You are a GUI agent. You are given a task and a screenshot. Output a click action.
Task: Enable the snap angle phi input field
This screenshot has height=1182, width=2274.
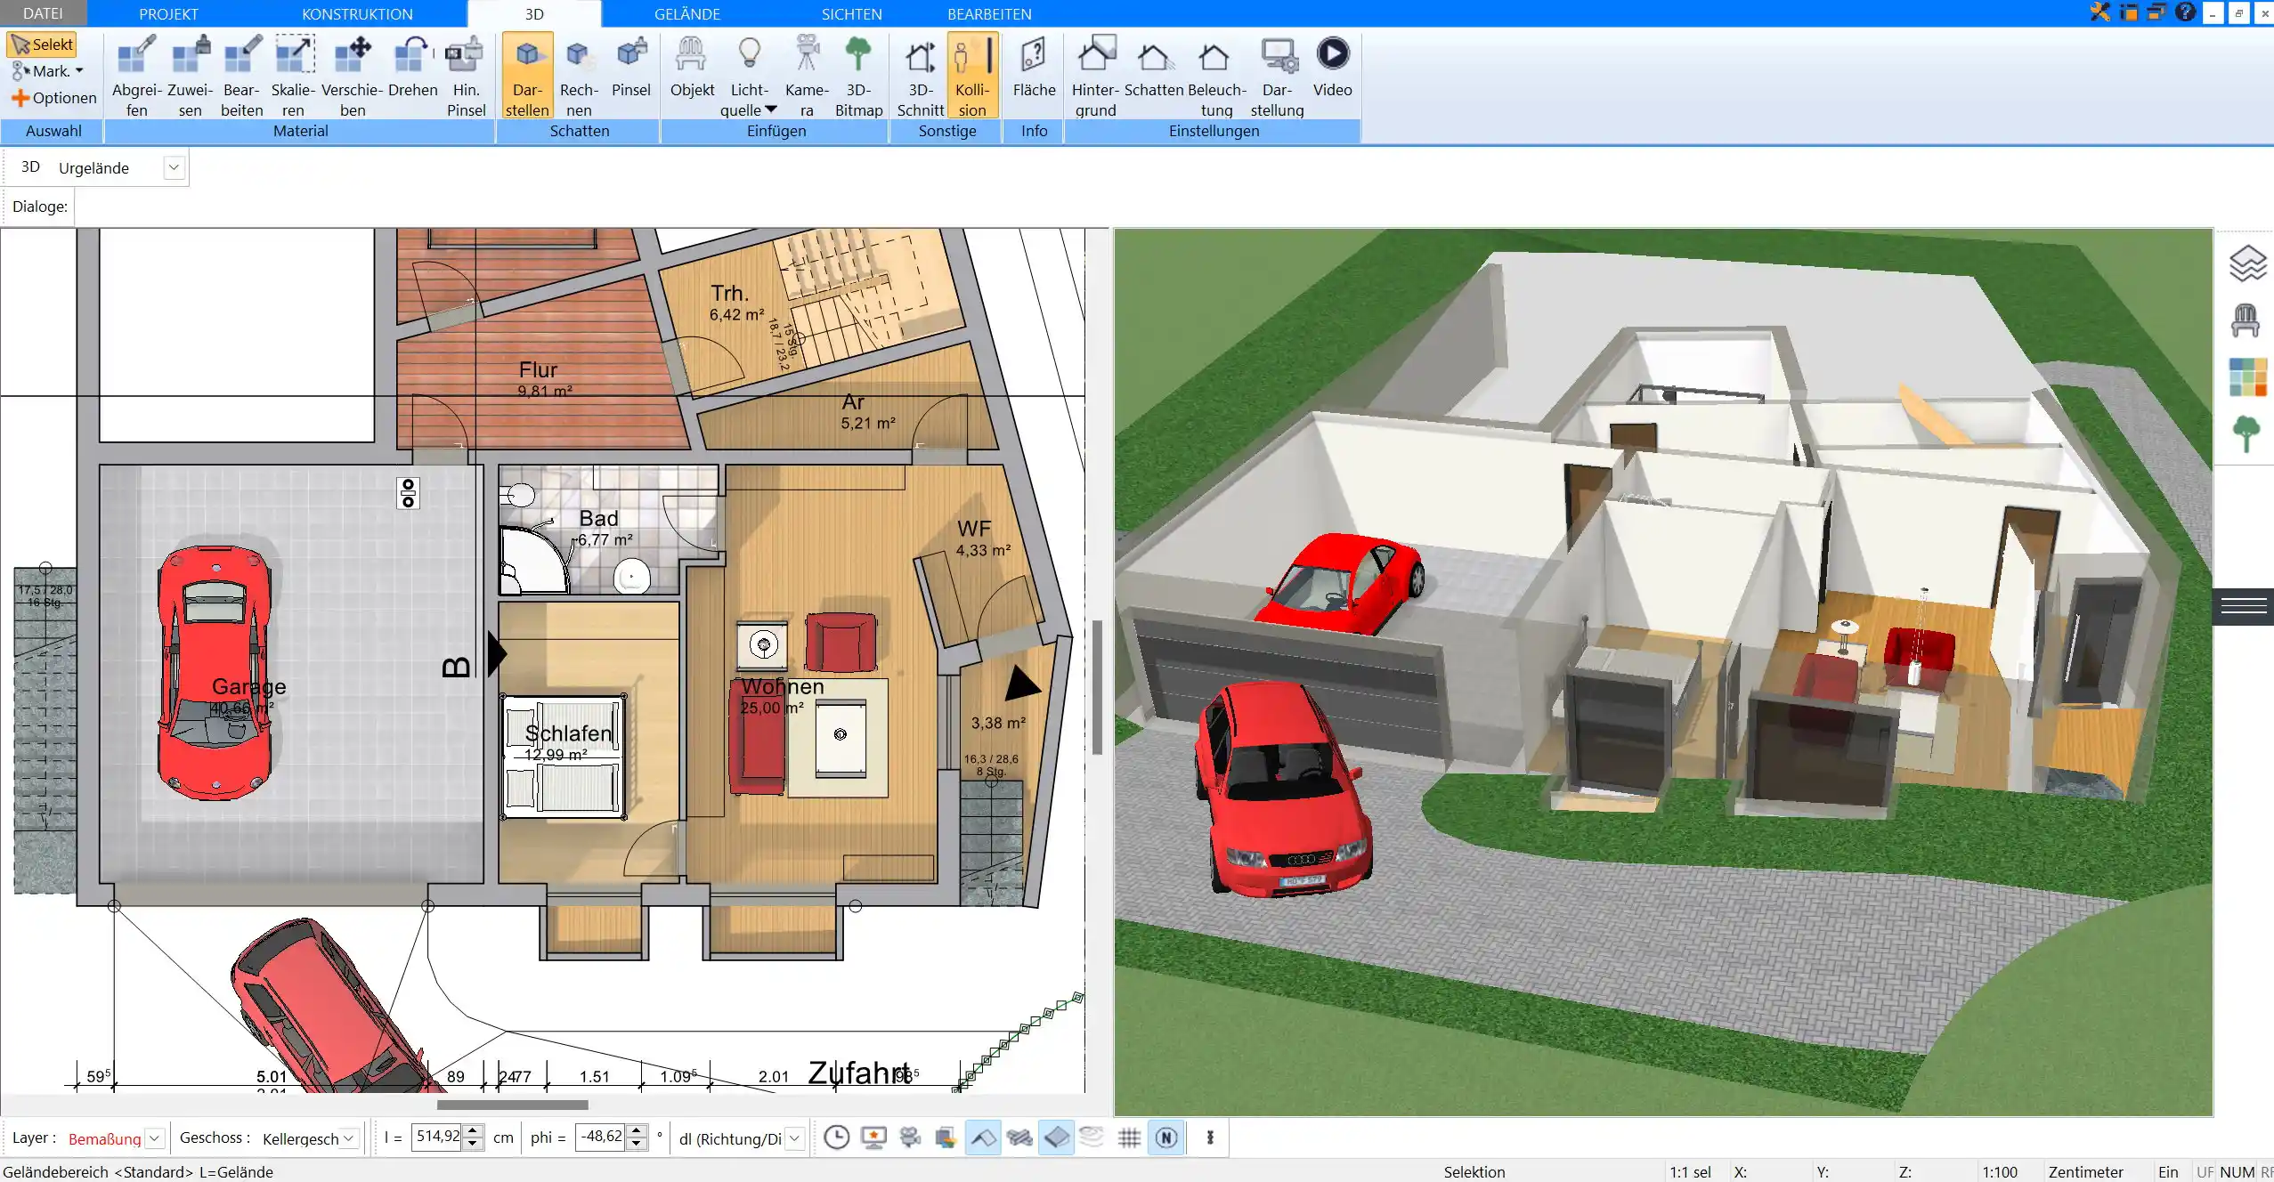tap(602, 1137)
